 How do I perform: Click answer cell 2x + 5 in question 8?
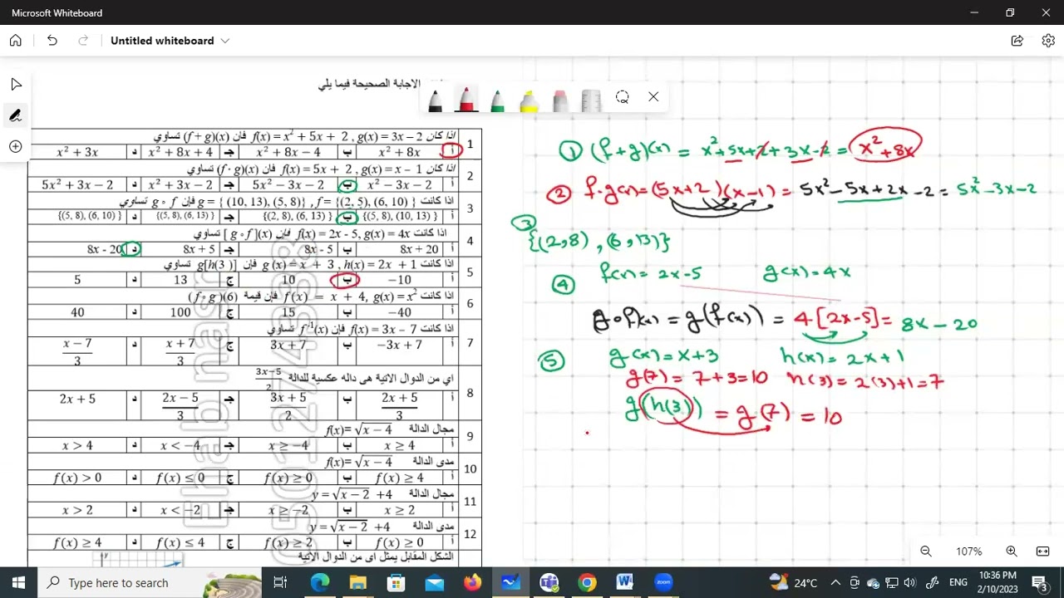(77, 399)
